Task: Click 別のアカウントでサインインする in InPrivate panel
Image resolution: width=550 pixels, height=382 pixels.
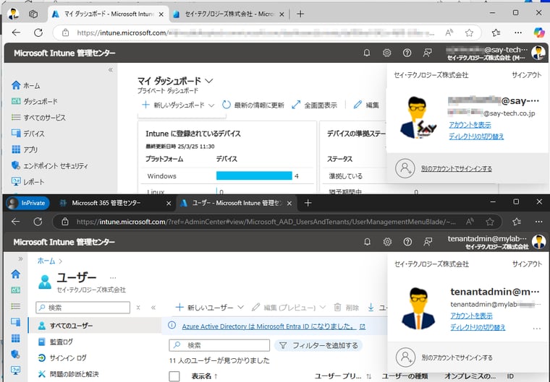Action: 457,357
